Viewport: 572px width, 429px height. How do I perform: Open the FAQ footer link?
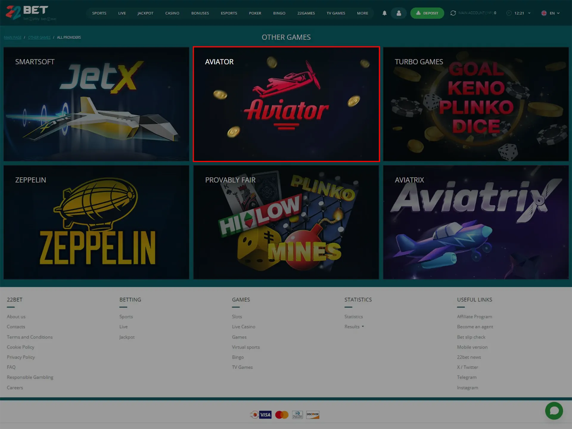point(11,367)
